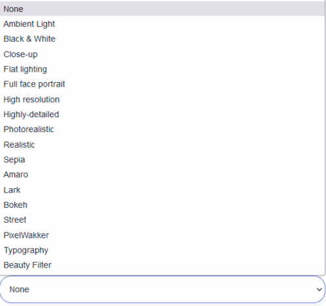Select the Realistic option

click(x=162, y=145)
